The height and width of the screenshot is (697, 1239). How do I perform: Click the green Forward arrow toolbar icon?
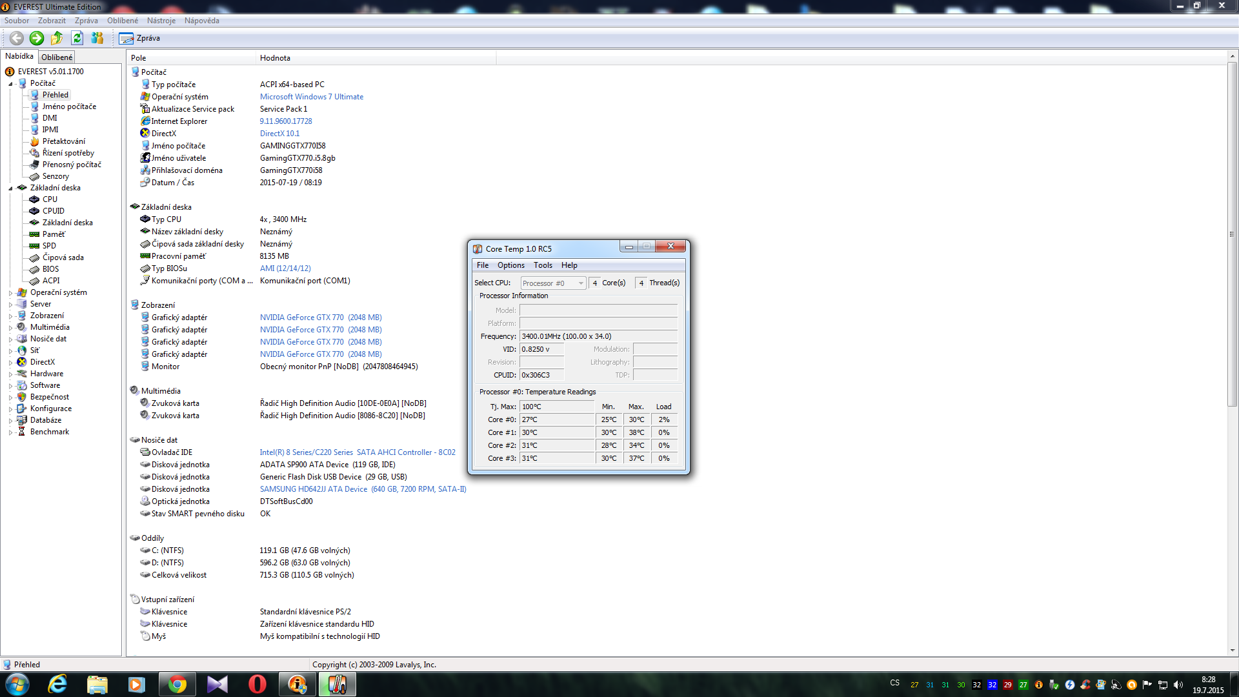[x=37, y=38]
